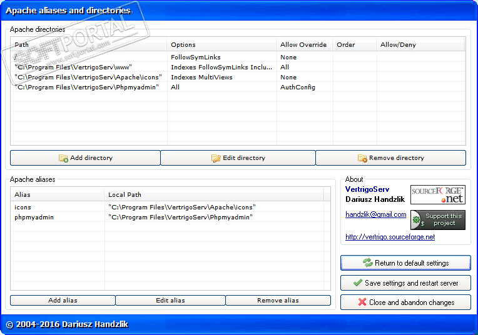Click the Indexes FollowSymLinks Inclu... cell
This screenshot has height=335, width=478.
(221, 67)
